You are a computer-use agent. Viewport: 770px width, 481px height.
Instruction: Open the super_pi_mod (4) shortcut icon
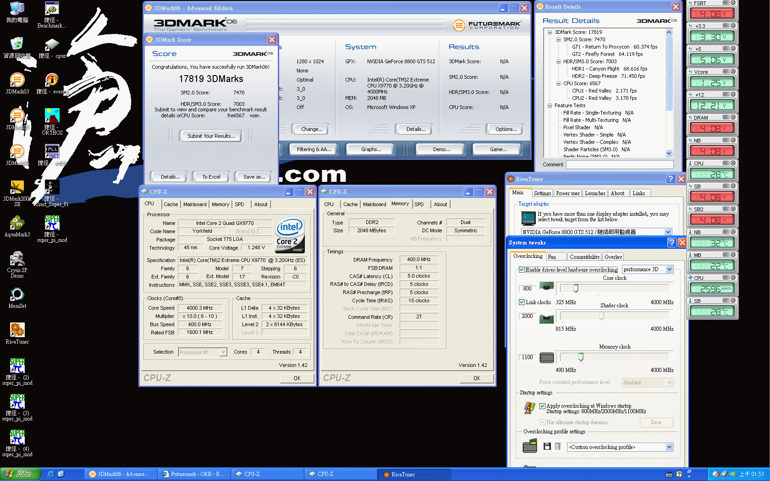point(17,443)
